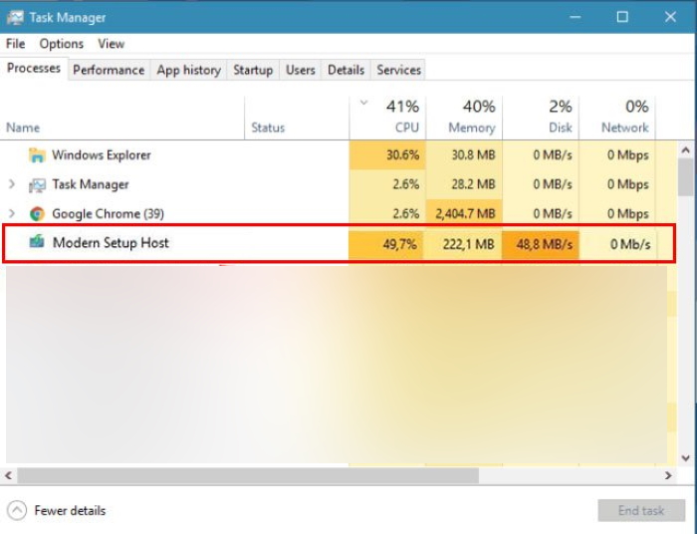Select the Windows Explorer folder icon
Screen dimensions: 697x534
click(37, 155)
